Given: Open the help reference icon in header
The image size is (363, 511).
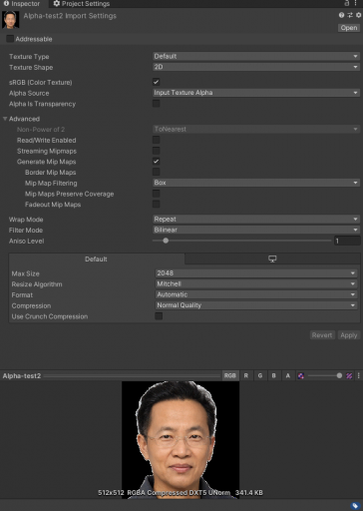Looking at the screenshot, I should pyautogui.click(x=341, y=15).
